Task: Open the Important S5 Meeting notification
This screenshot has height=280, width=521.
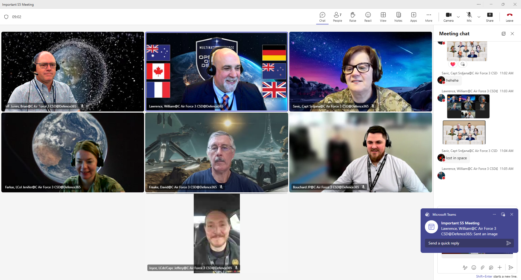Action: coord(469,228)
